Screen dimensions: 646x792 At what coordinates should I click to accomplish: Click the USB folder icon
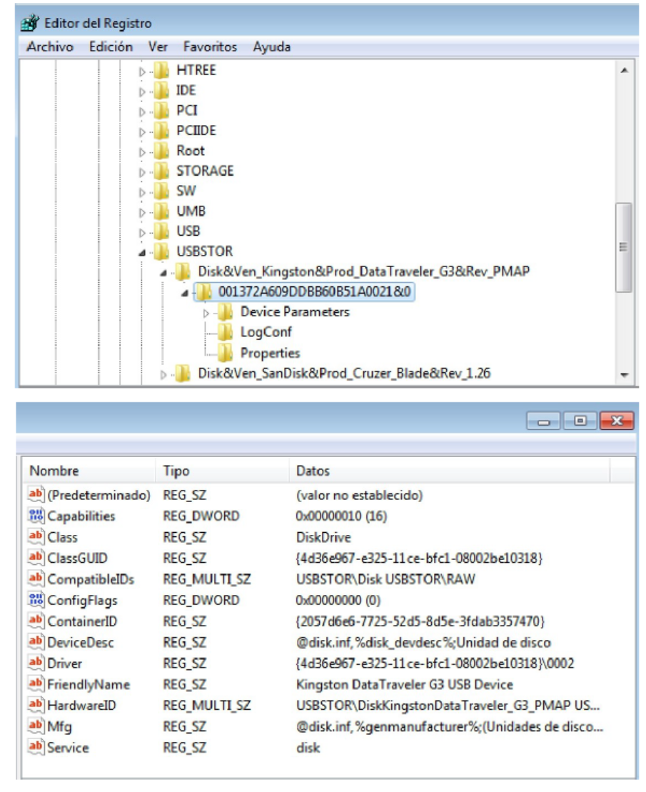click(161, 232)
